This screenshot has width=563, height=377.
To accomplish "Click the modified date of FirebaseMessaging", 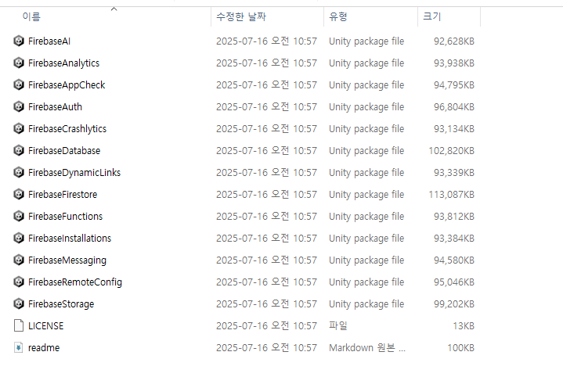I will pyautogui.click(x=266, y=260).
